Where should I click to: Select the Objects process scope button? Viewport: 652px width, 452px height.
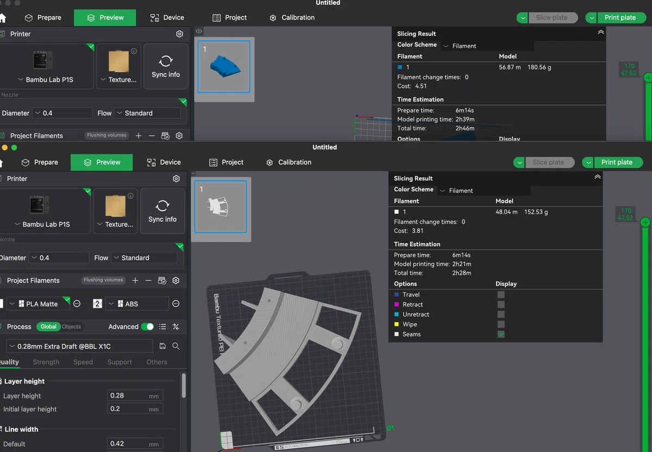point(71,327)
